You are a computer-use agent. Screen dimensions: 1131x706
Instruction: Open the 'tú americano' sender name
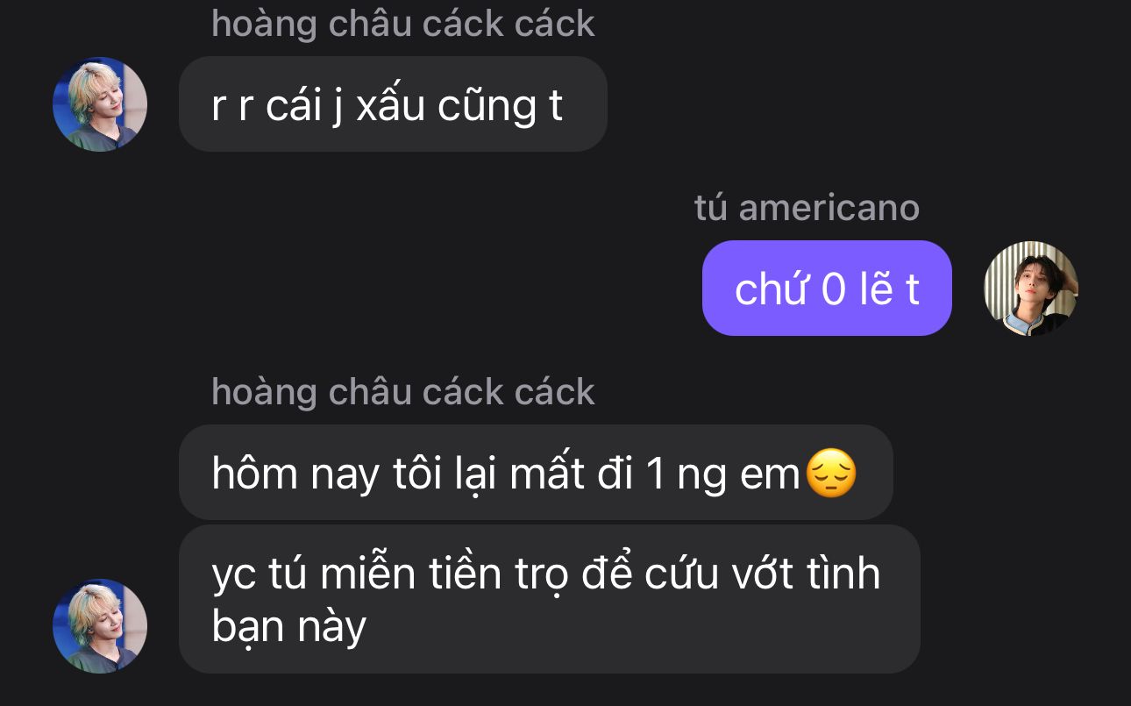click(x=807, y=208)
